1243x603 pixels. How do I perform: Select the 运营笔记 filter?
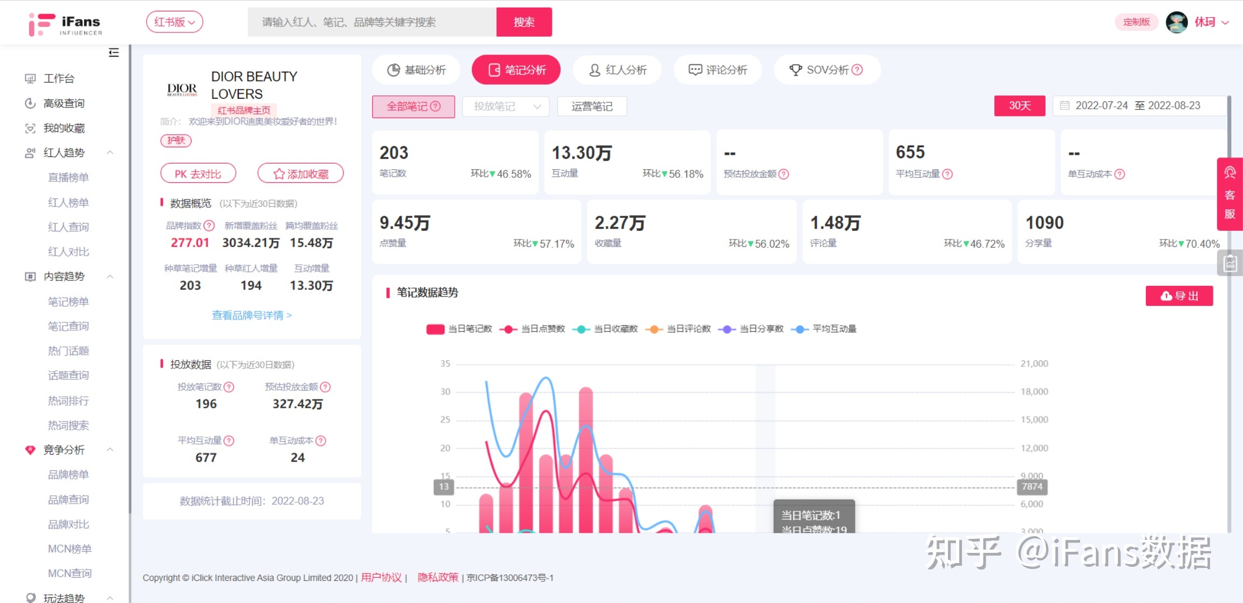(x=592, y=106)
